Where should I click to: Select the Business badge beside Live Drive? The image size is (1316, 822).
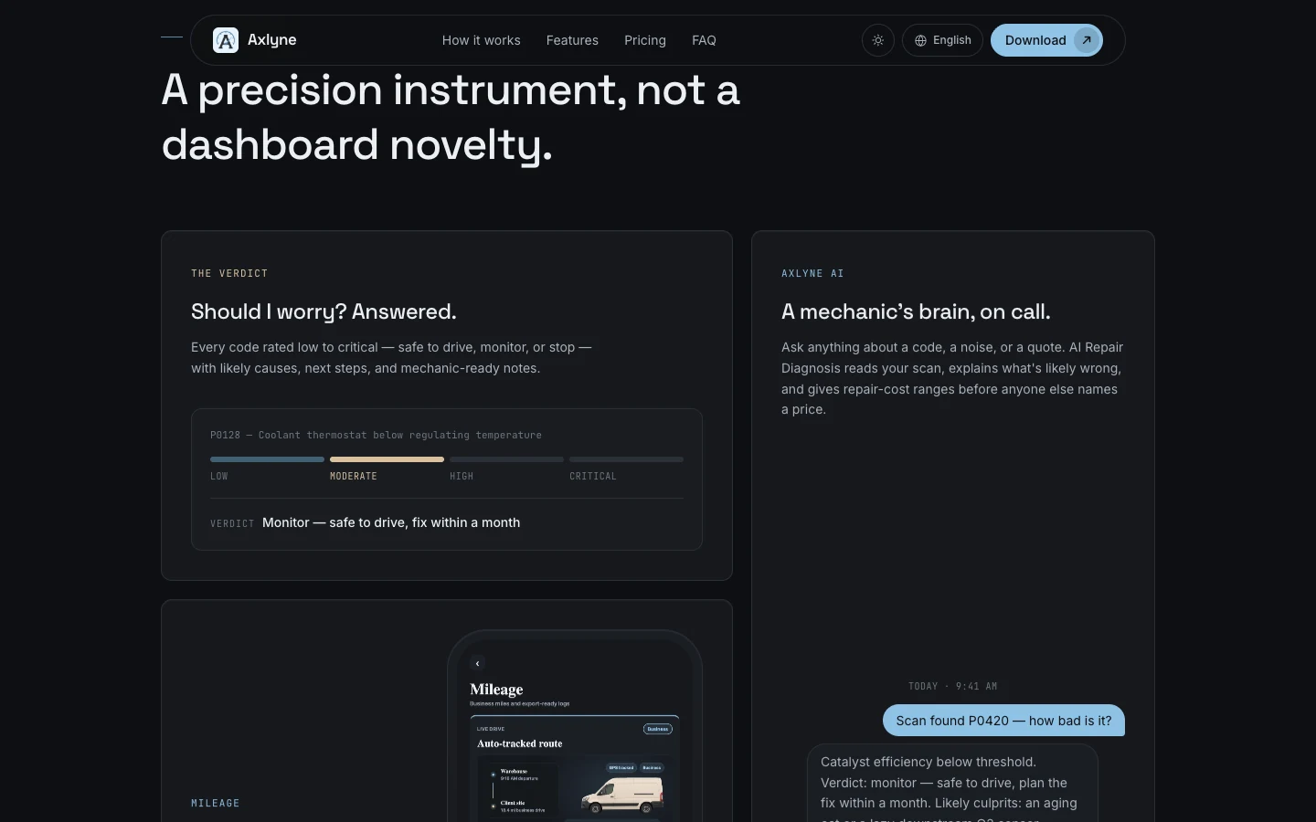[658, 729]
